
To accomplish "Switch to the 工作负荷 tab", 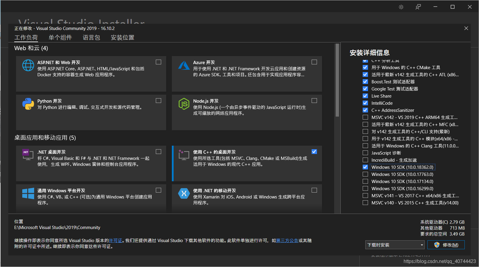I will [26, 38].
